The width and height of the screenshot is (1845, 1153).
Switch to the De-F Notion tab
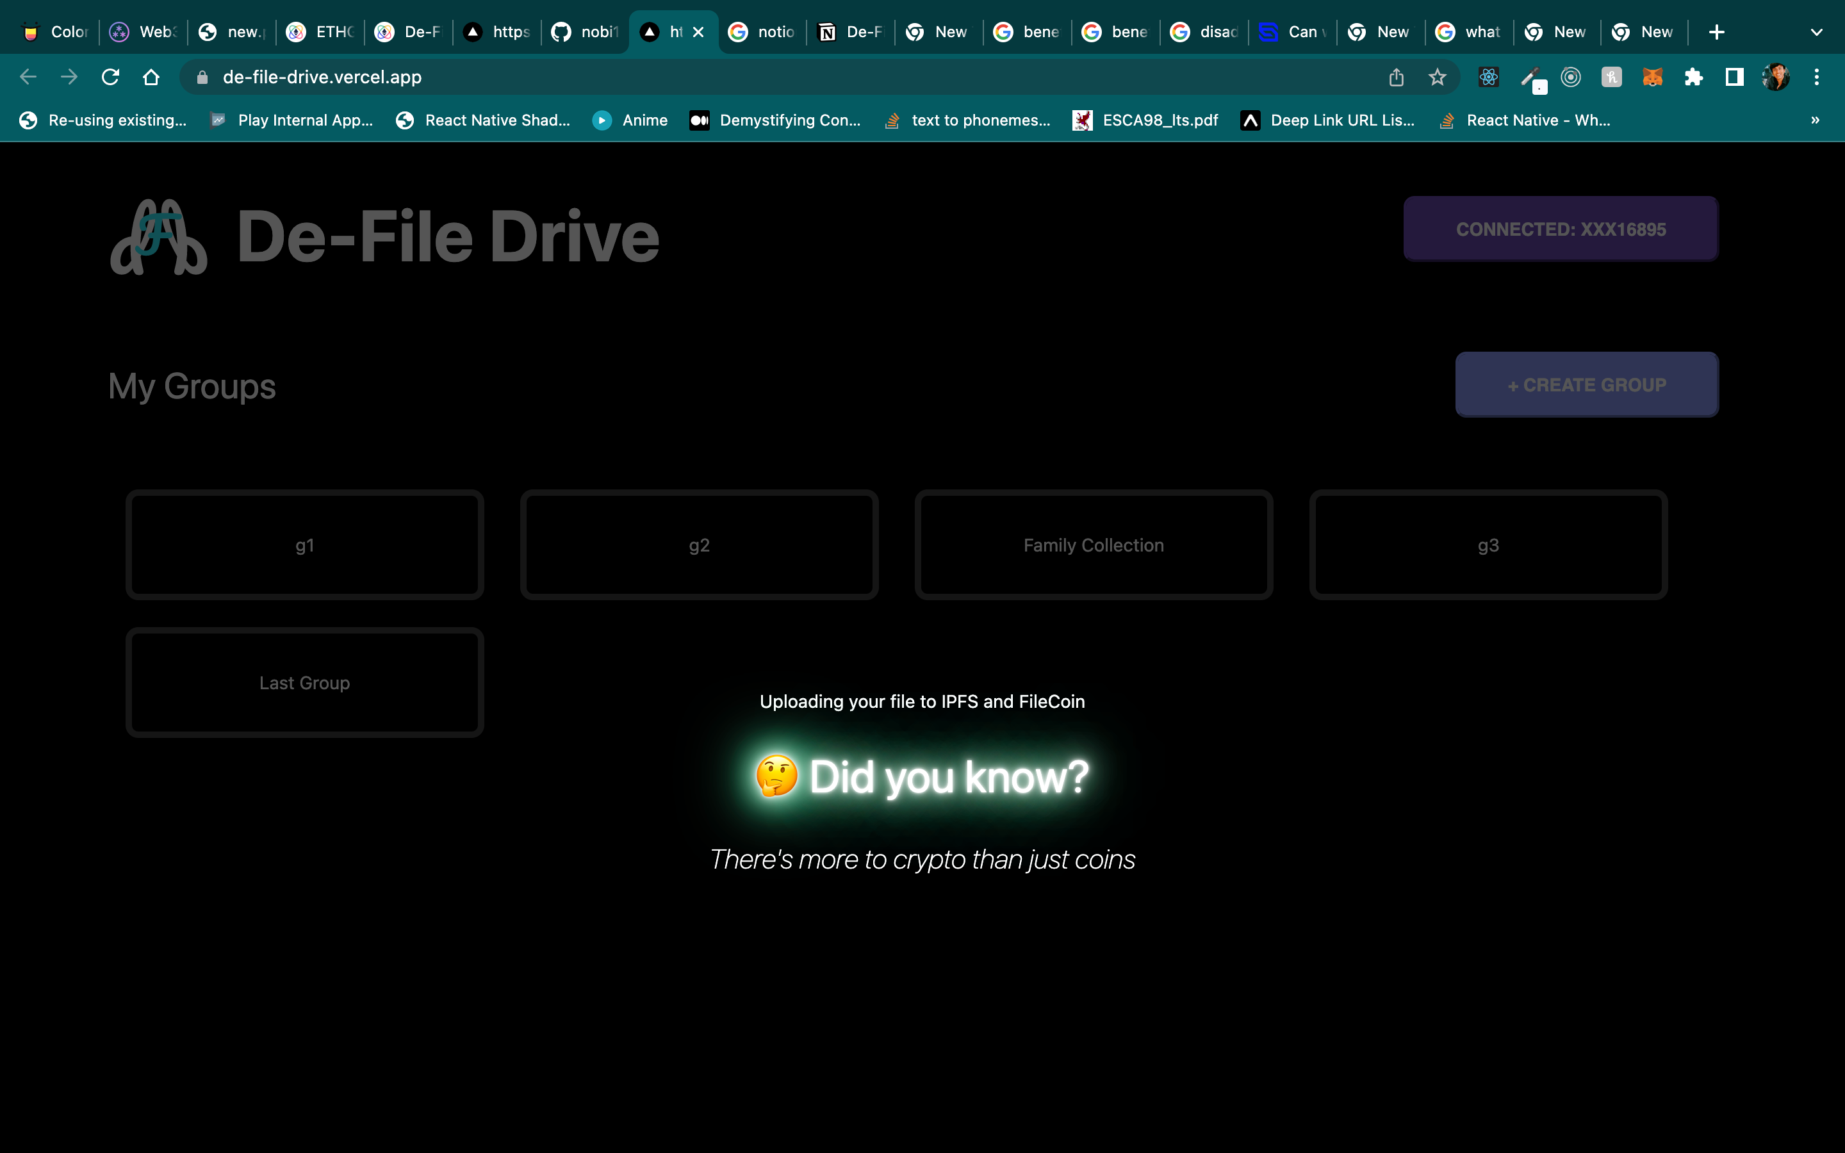pos(851,32)
